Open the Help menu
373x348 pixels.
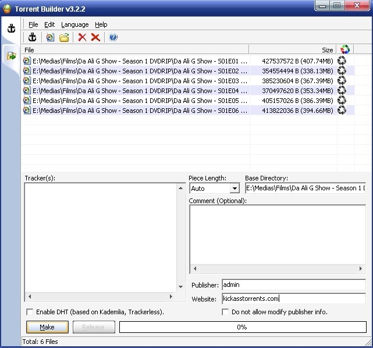click(101, 24)
